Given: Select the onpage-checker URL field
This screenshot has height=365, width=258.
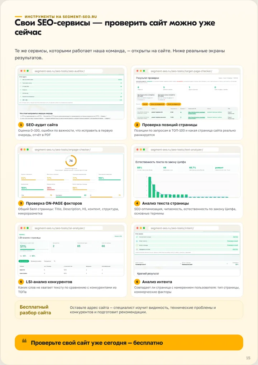Looking at the screenshot, I should click(x=67, y=150).
